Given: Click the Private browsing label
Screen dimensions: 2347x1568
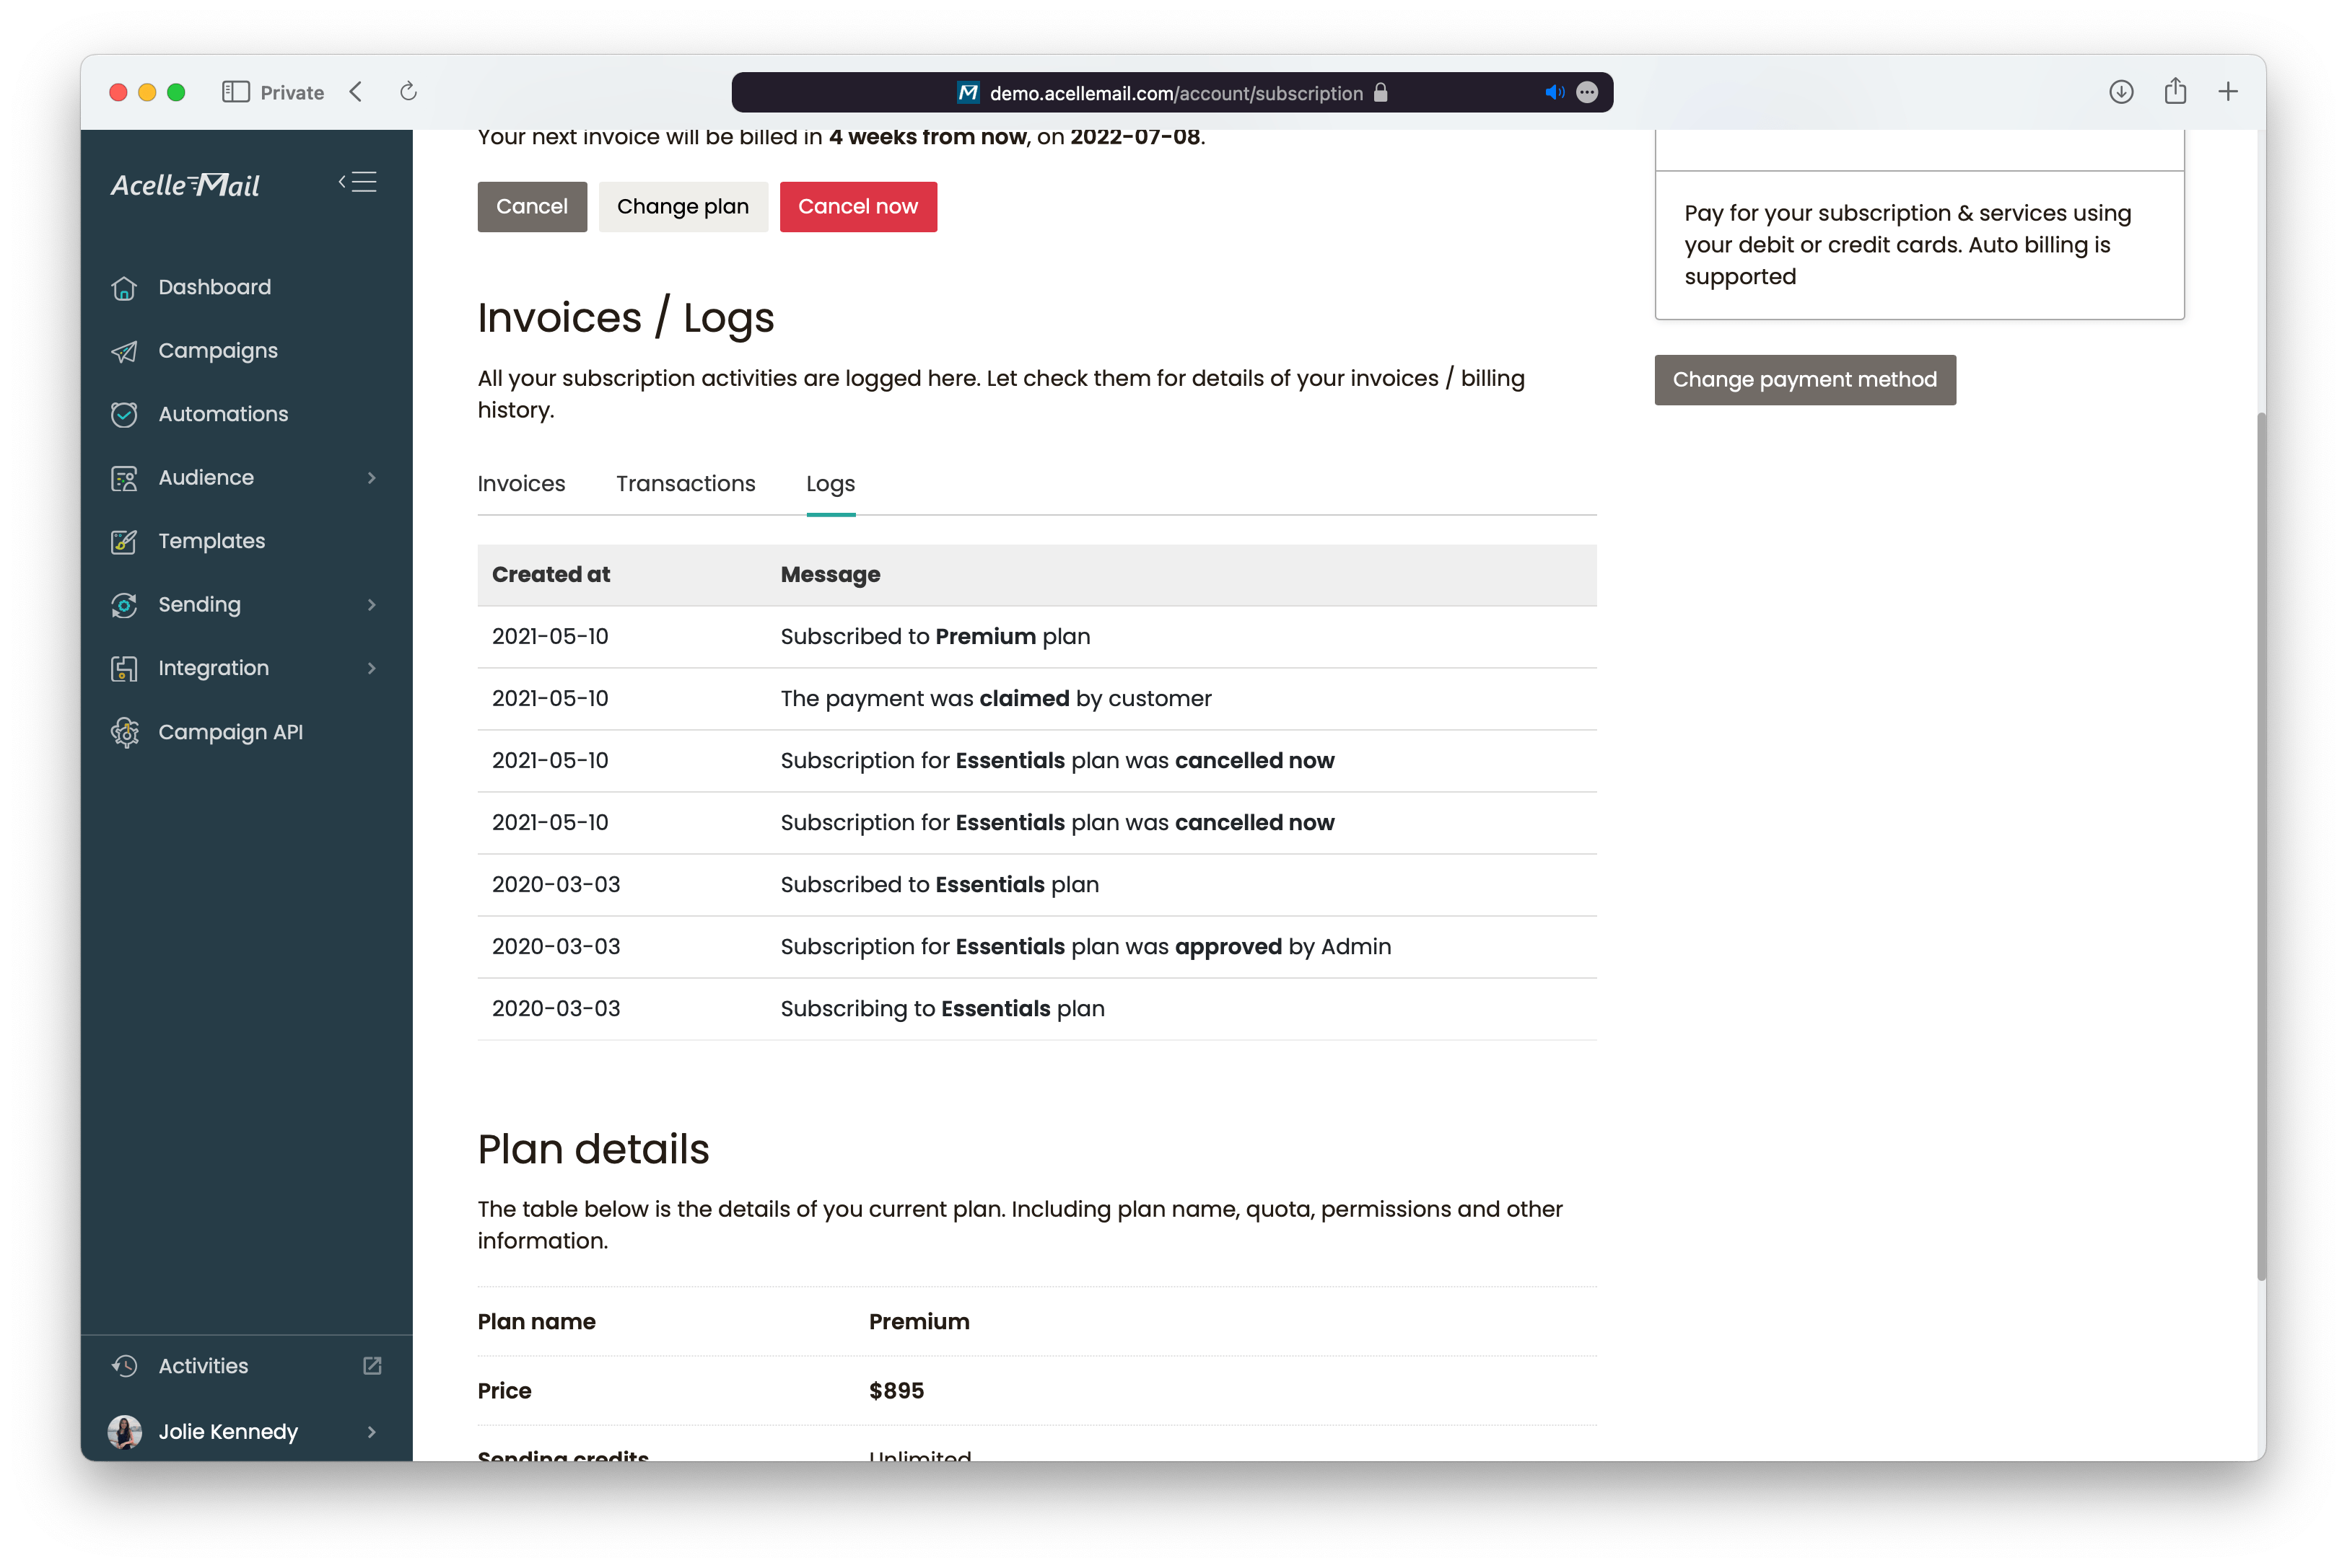Looking at the screenshot, I should click(292, 93).
